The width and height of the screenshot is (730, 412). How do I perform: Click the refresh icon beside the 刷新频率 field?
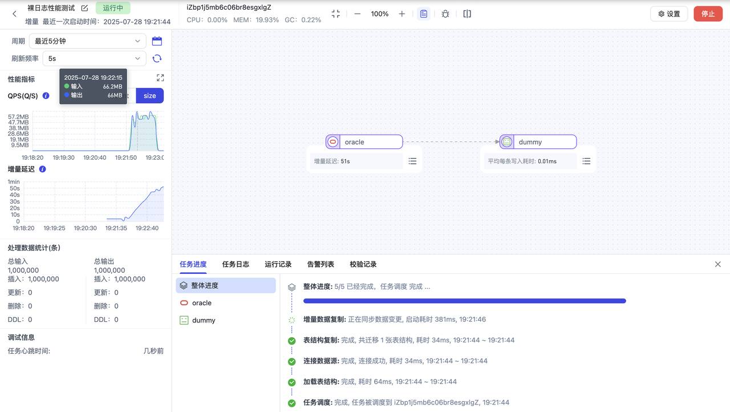coord(157,58)
